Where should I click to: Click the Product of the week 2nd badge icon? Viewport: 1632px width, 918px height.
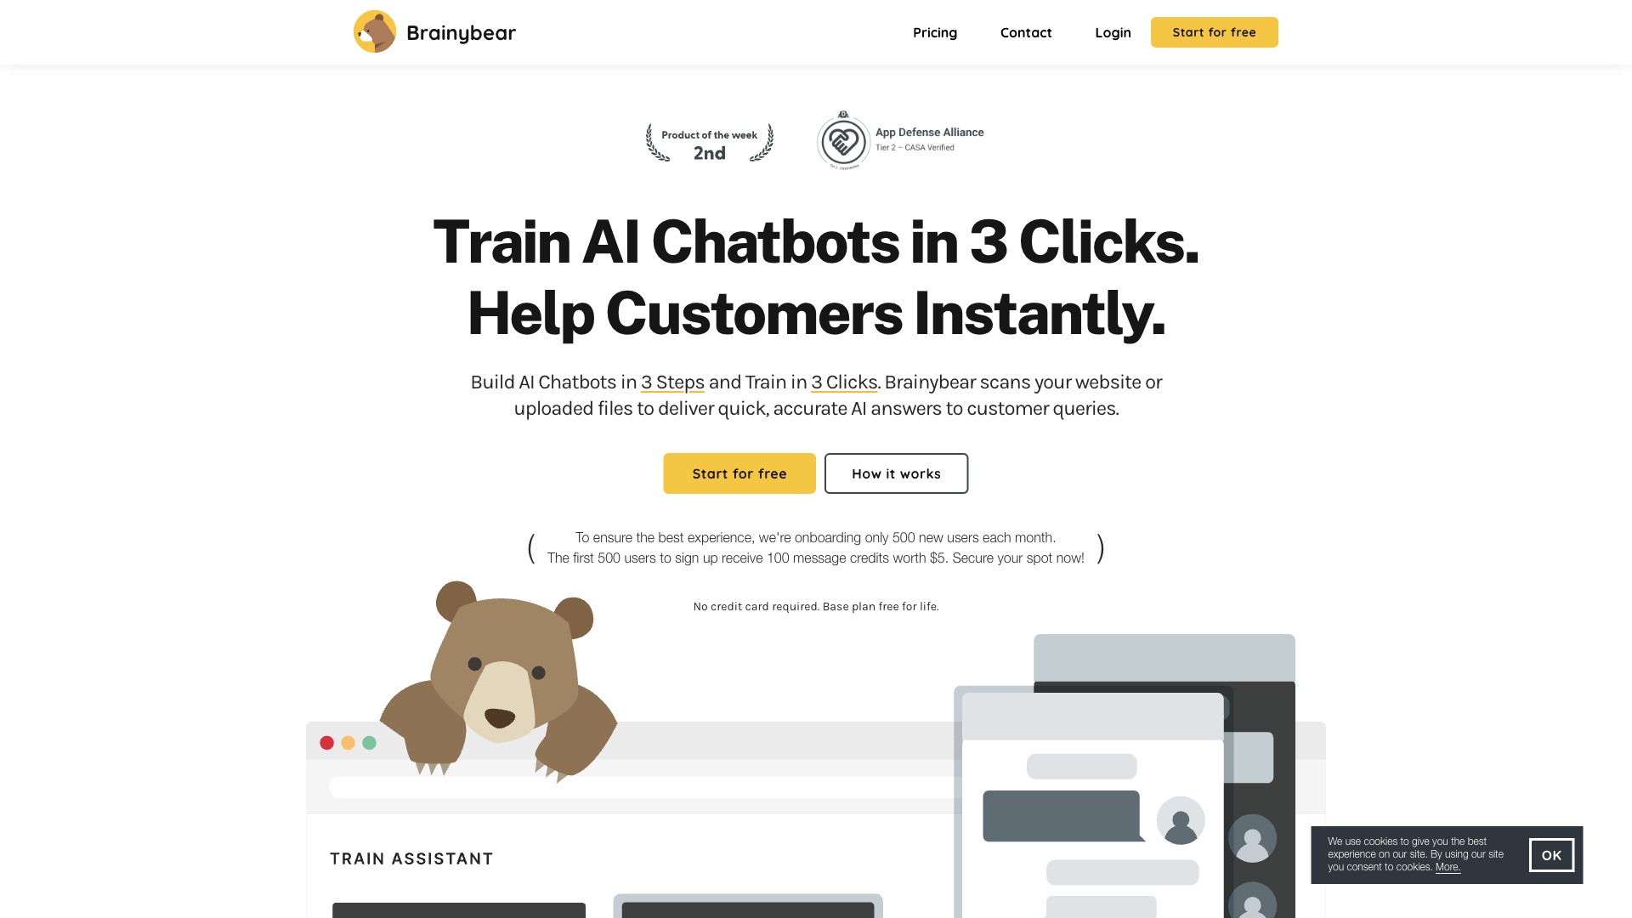708,141
